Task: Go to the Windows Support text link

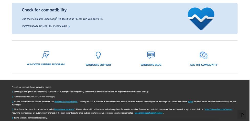Action: (x=98, y=65)
